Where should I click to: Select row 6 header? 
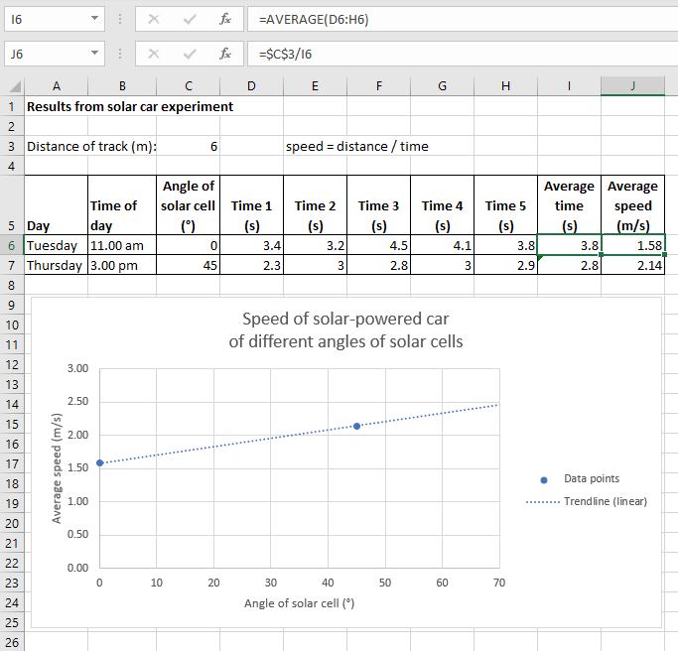(12, 245)
